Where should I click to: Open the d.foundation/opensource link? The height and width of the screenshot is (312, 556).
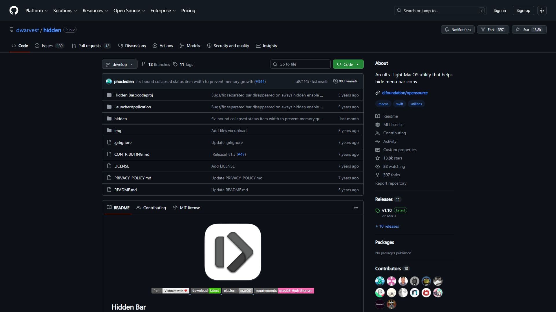[405, 93]
